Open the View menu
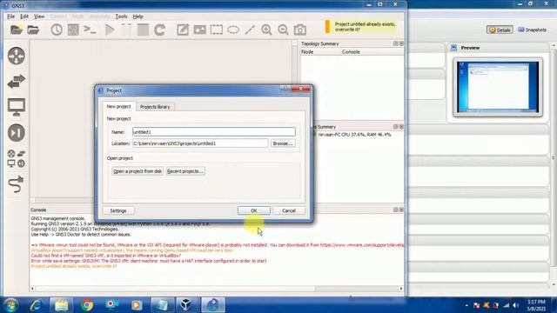557x313 pixels. 39,17
